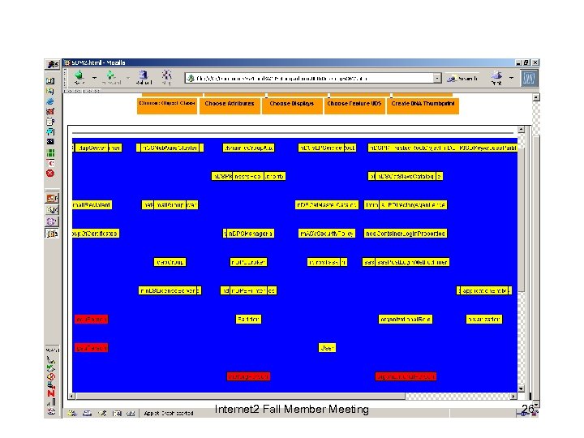Click the inner frame scroll-up arrow
584x438 pixels.
point(521,130)
